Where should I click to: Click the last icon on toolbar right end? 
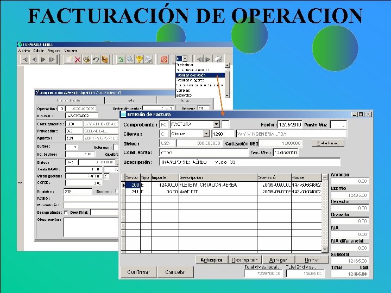coord(218,59)
